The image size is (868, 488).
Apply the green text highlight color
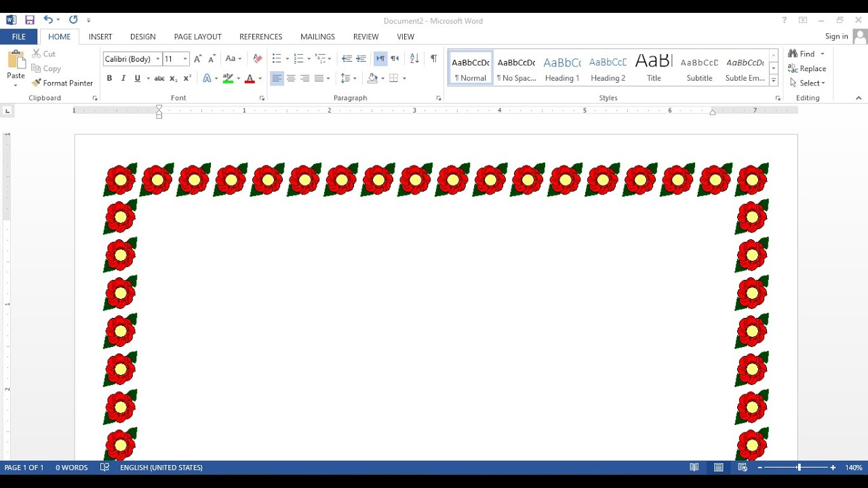(228, 79)
